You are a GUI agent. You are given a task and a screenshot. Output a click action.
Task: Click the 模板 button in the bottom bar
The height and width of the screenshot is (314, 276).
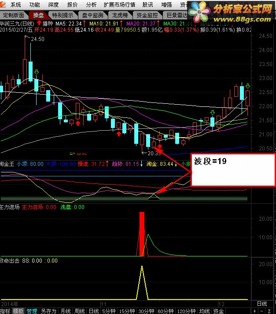(x=18, y=311)
